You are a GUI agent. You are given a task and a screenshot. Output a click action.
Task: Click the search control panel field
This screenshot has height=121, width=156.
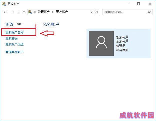pos(127,12)
